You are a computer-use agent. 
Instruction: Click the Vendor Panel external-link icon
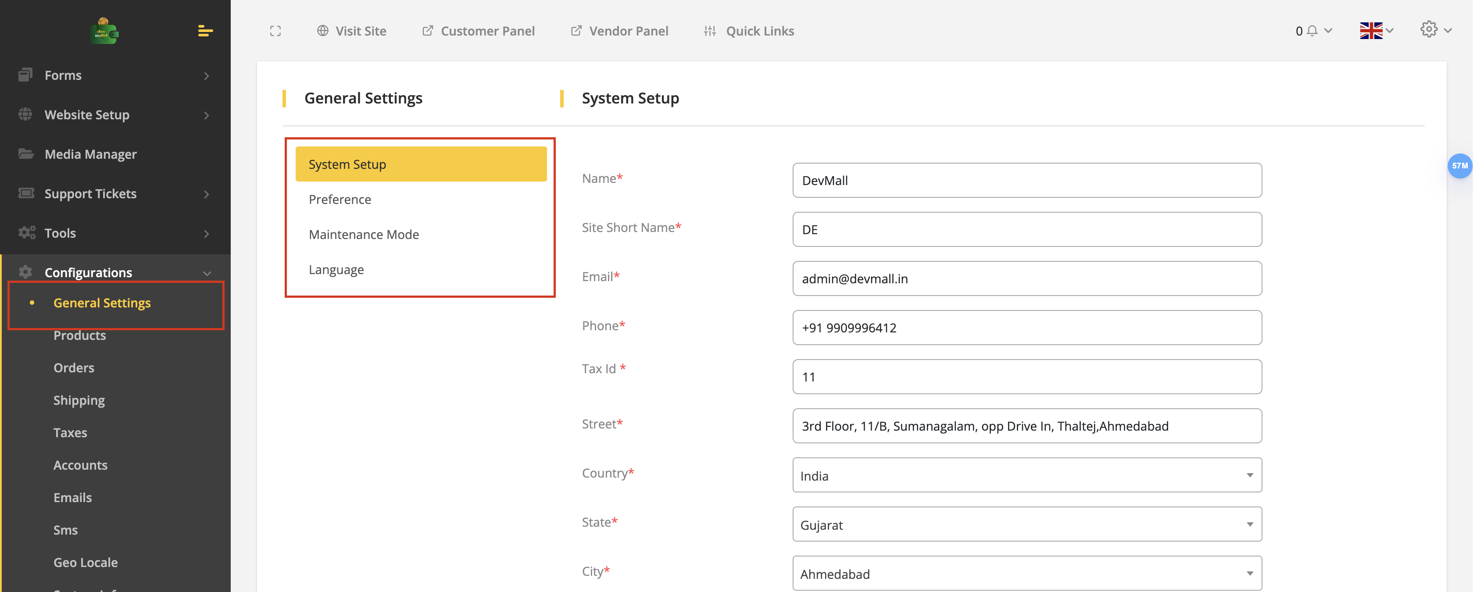point(576,31)
